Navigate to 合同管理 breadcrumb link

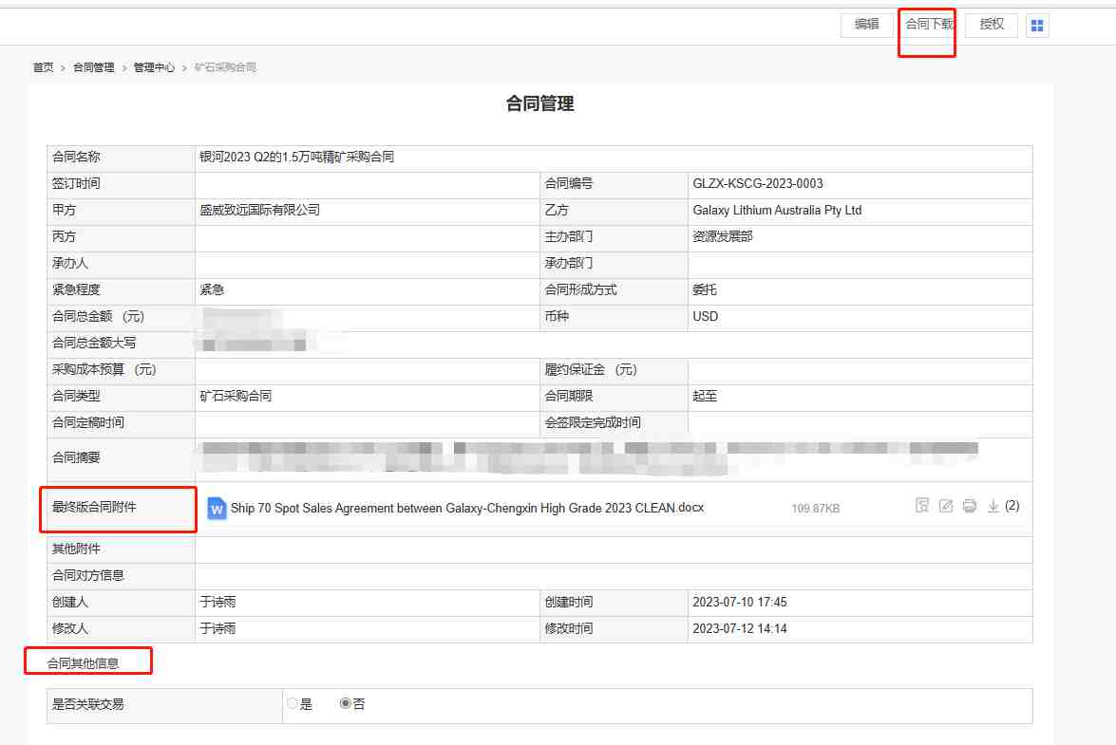(x=93, y=67)
